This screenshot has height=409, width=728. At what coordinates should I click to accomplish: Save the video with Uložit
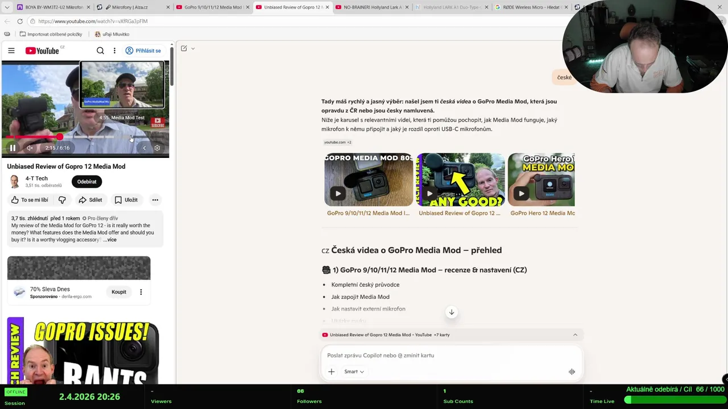126,200
